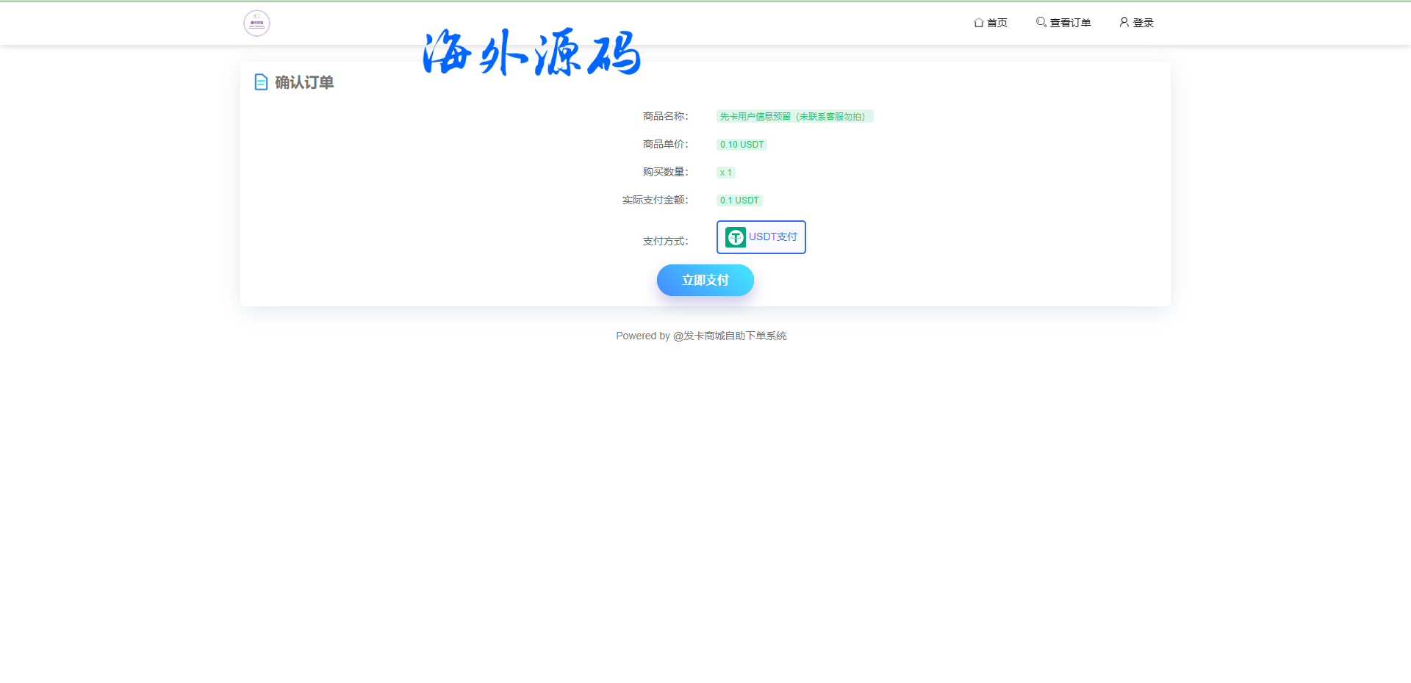Click the house icon beside 首页

(x=978, y=23)
